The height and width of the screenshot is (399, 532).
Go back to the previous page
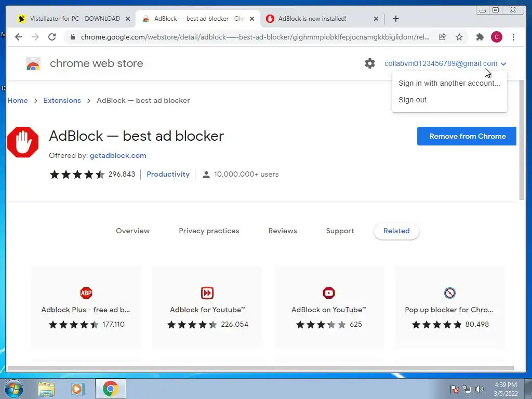pos(19,37)
